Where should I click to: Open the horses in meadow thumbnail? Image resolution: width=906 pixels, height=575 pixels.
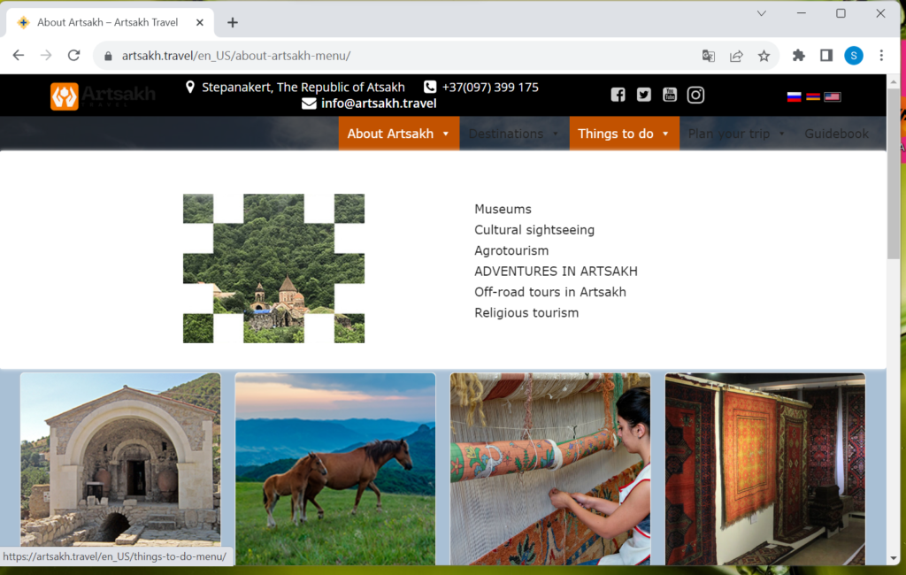point(334,468)
